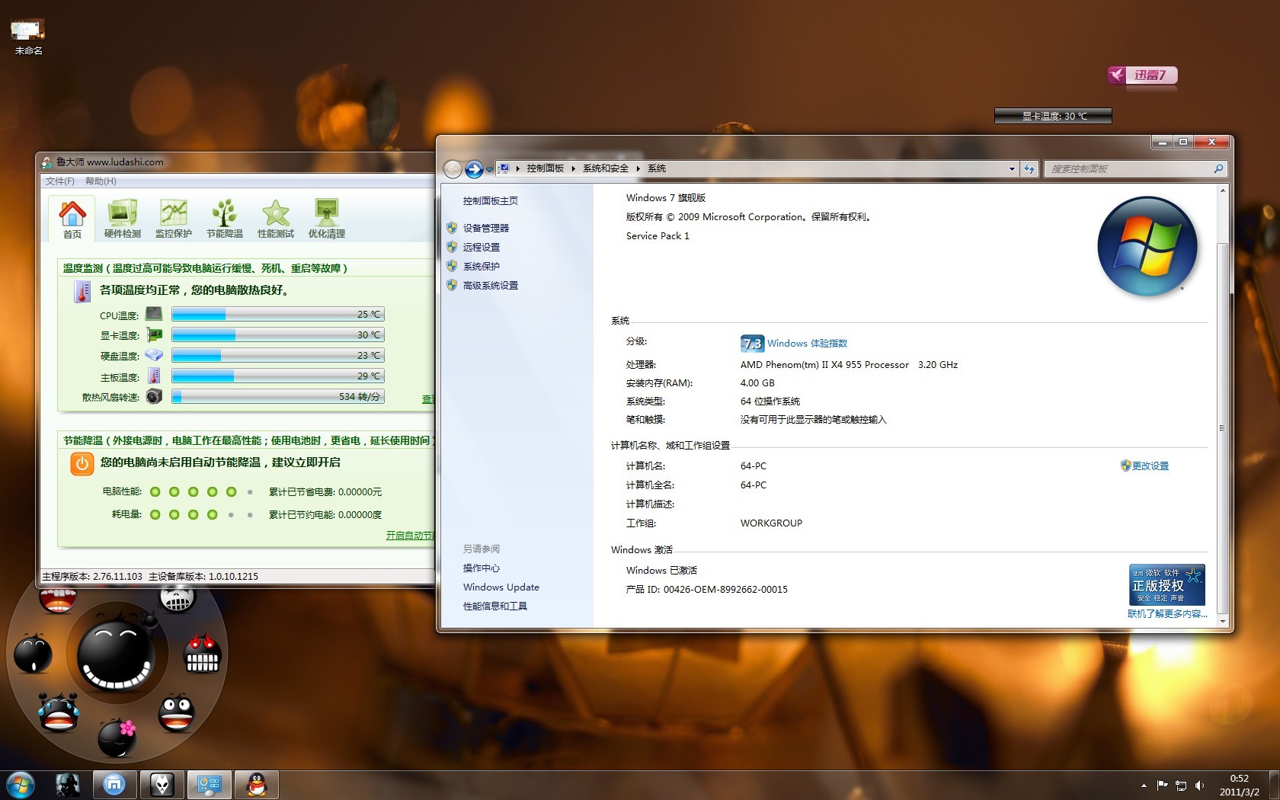This screenshot has height=800, width=1280.
Task: Click the 7.3 experience index badge
Action: [752, 344]
